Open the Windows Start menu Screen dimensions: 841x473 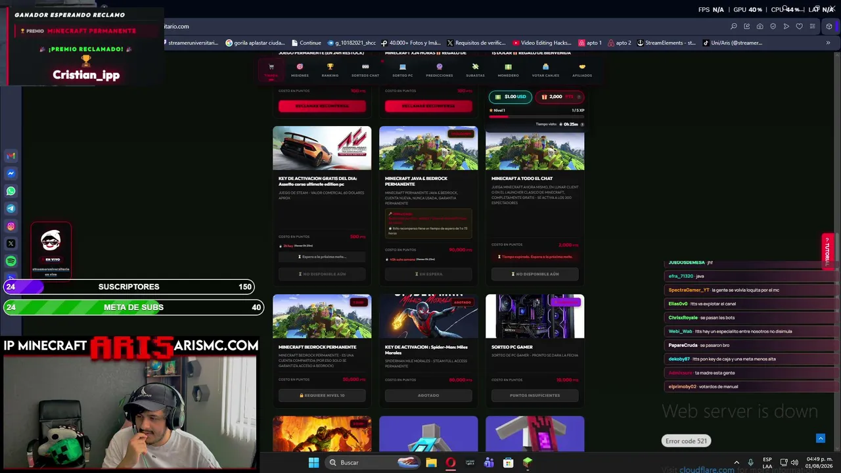(313, 462)
